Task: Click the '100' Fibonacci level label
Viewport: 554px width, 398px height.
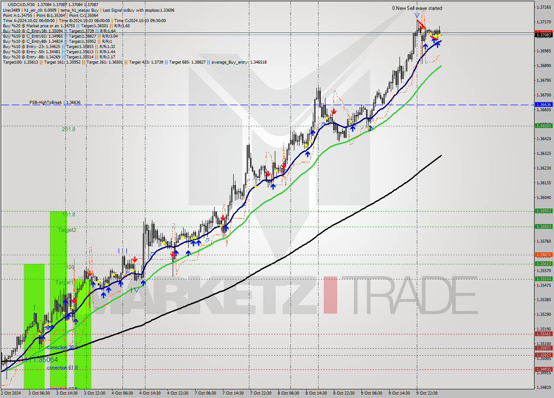Action: [x=70, y=267]
